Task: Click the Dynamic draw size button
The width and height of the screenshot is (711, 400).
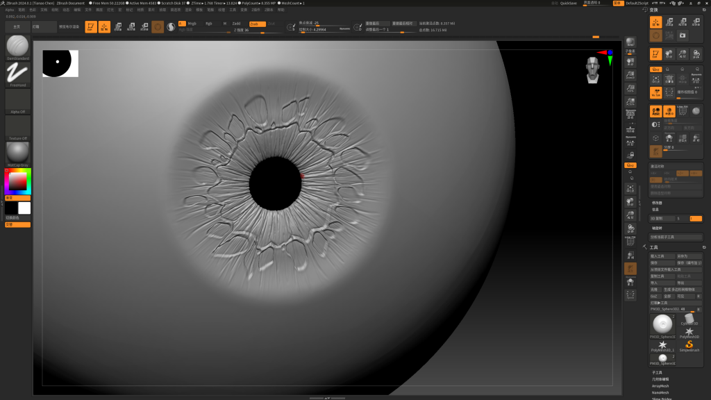Action: click(345, 29)
